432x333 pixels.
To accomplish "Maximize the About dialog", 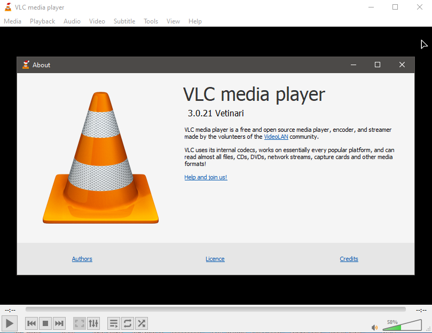I will coord(378,65).
